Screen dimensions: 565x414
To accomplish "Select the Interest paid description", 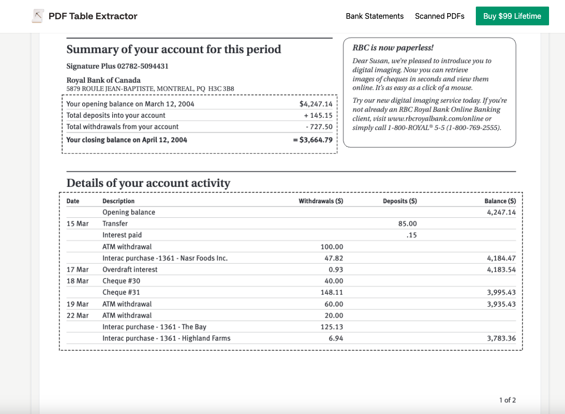I will pyautogui.click(x=122, y=235).
